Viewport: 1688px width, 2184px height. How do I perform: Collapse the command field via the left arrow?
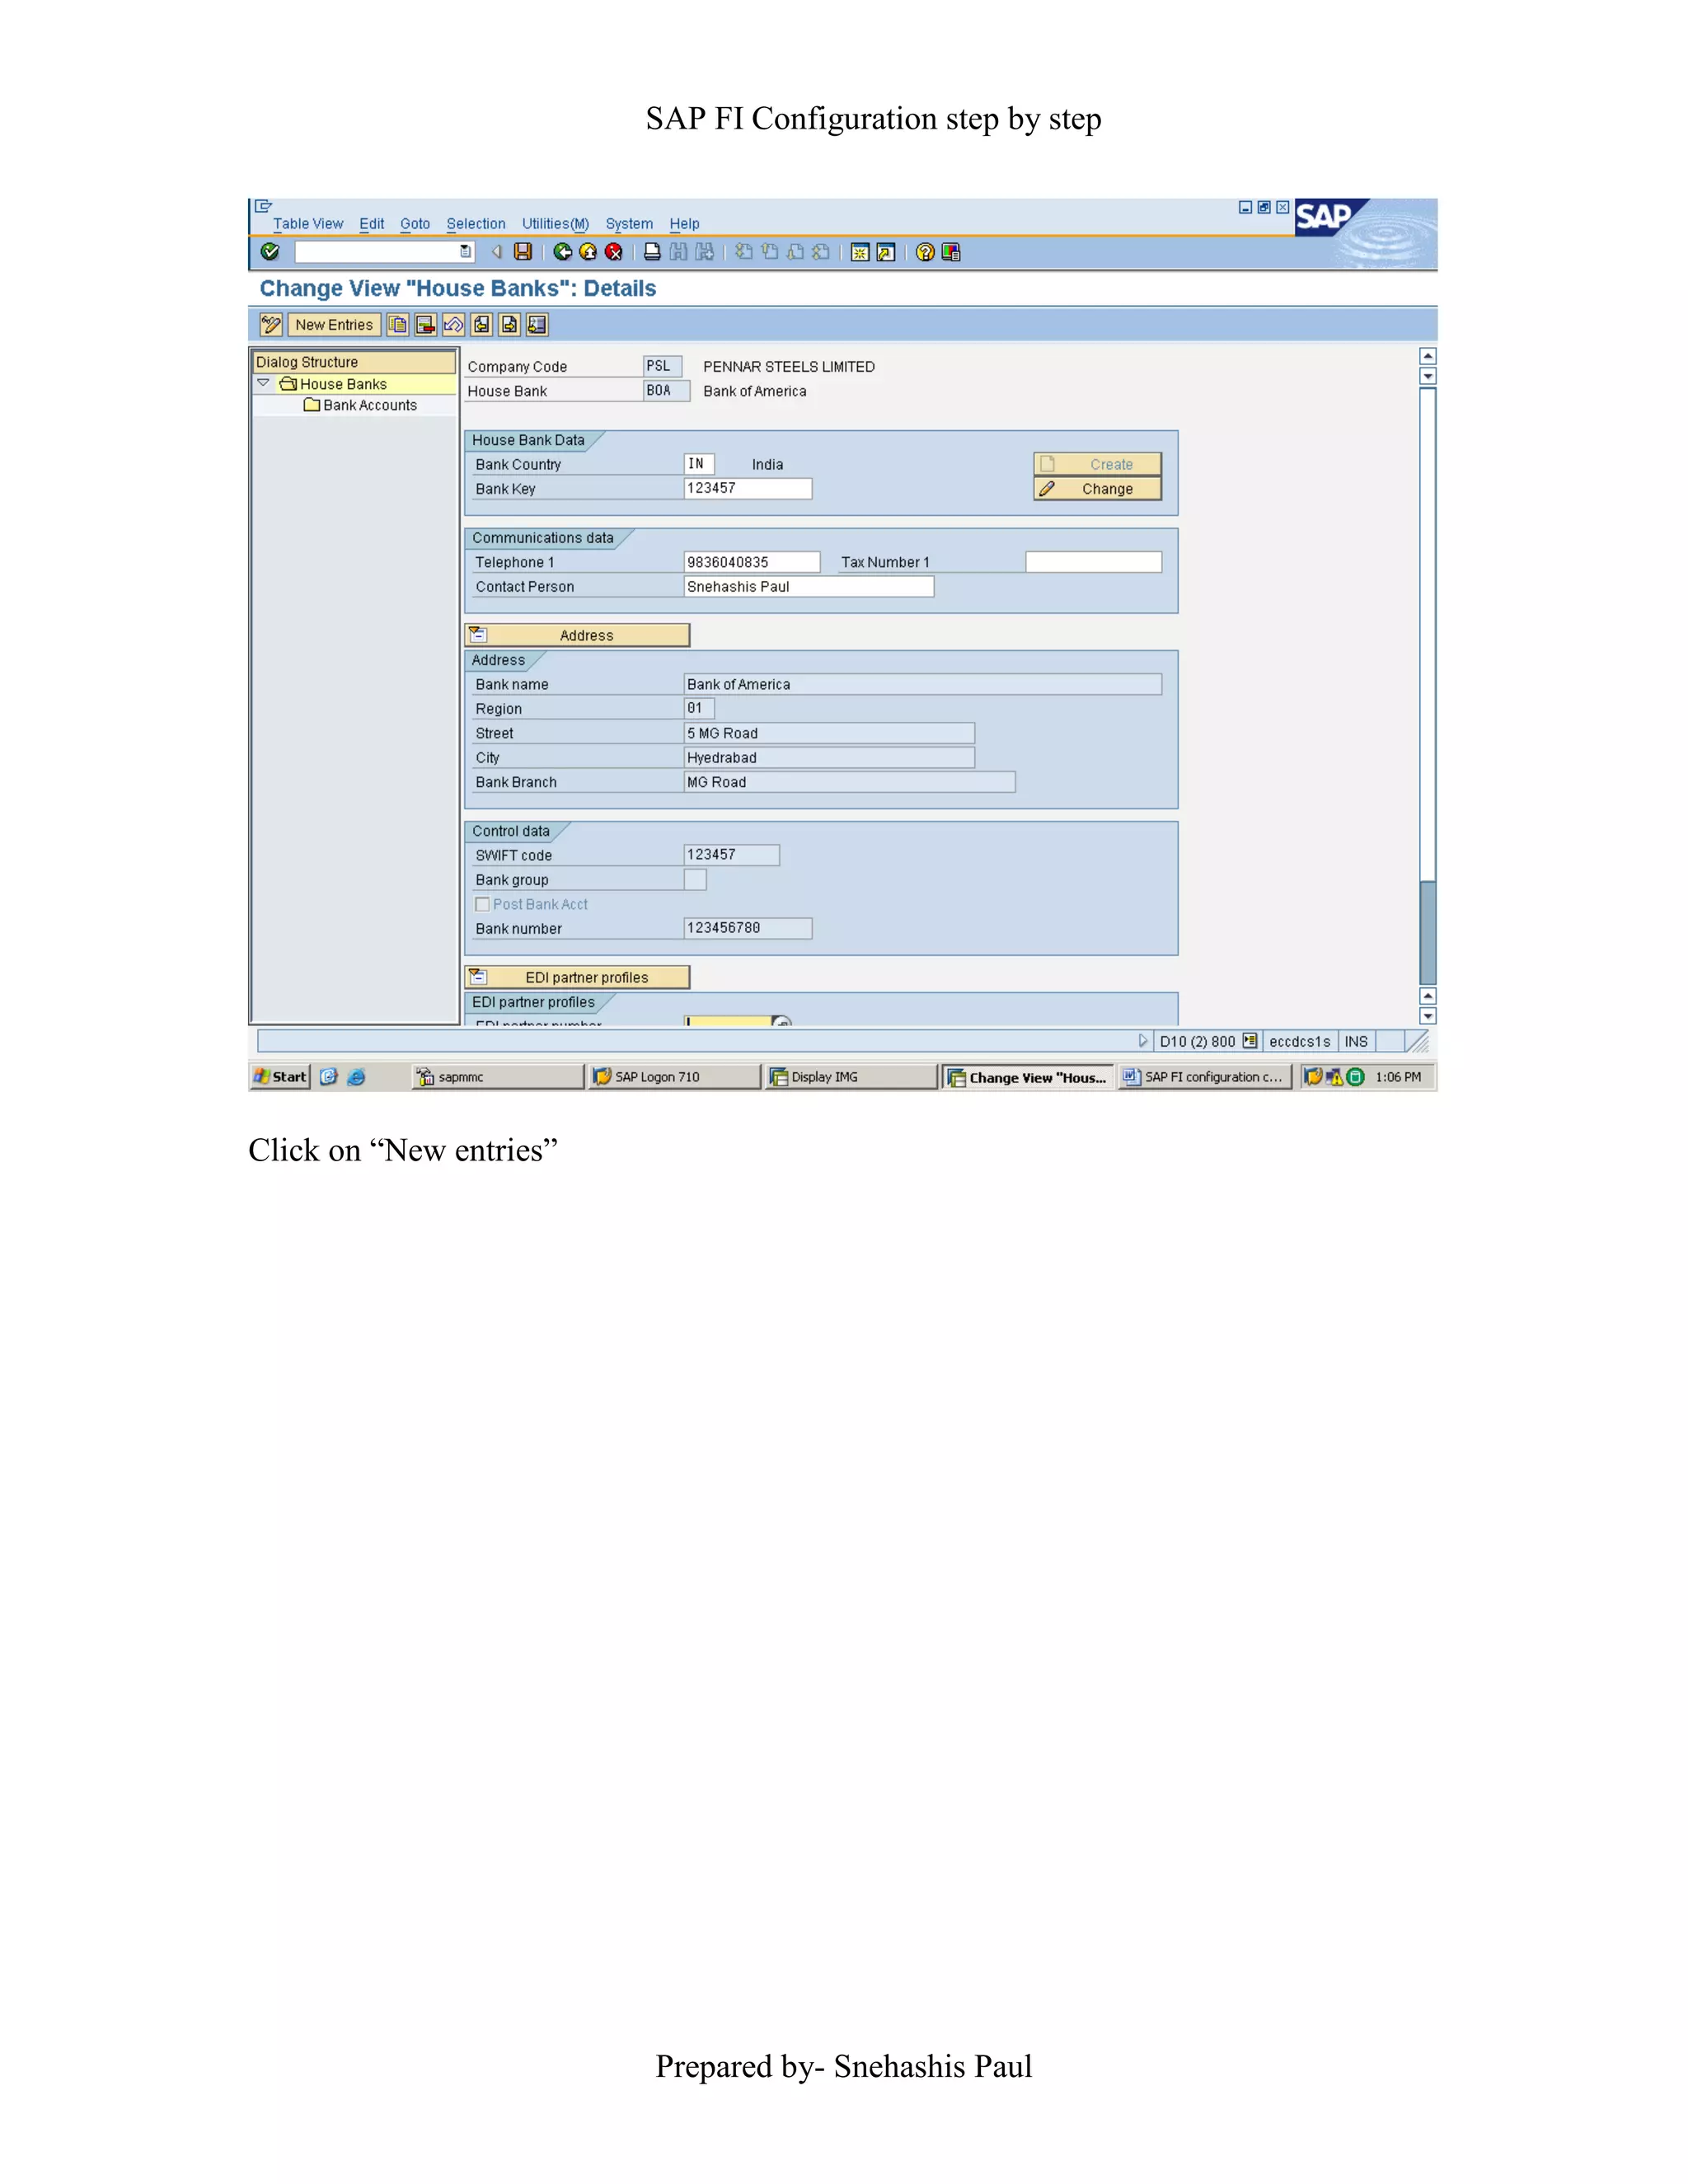click(496, 252)
